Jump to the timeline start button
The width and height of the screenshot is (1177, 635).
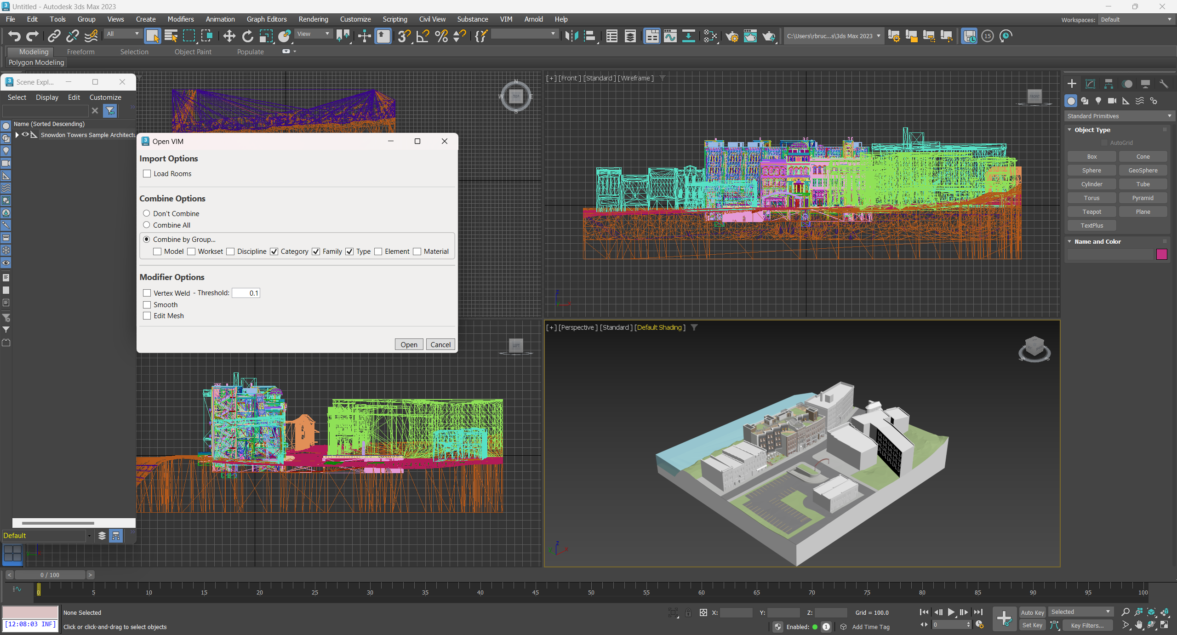(924, 612)
